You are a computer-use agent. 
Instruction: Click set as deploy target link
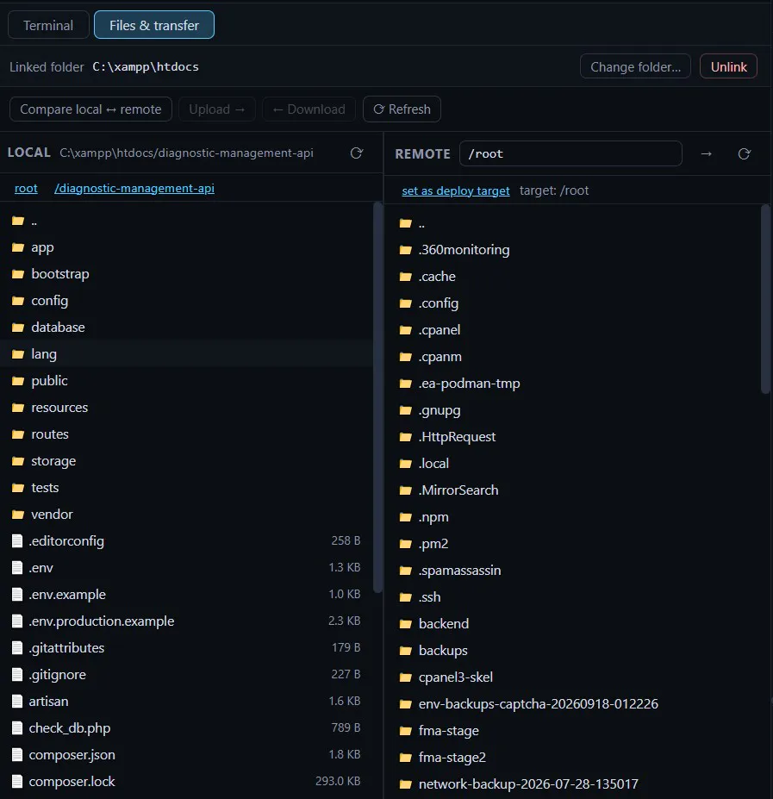(456, 190)
